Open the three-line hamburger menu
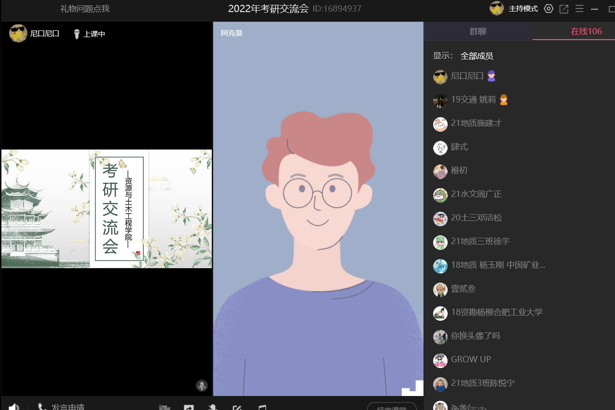This screenshot has width=615, height=410. pyautogui.click(x=579, y=9)
